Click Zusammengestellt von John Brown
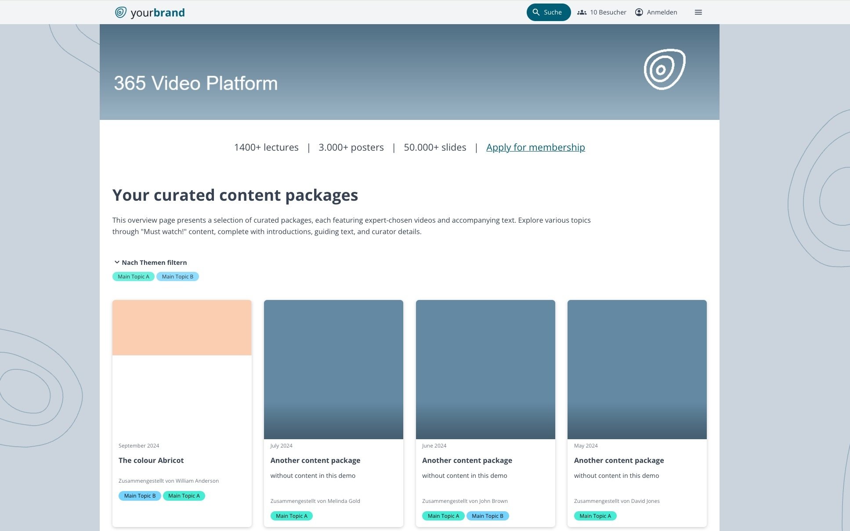This screenshot has height=531, width=850. pos(465,501)
